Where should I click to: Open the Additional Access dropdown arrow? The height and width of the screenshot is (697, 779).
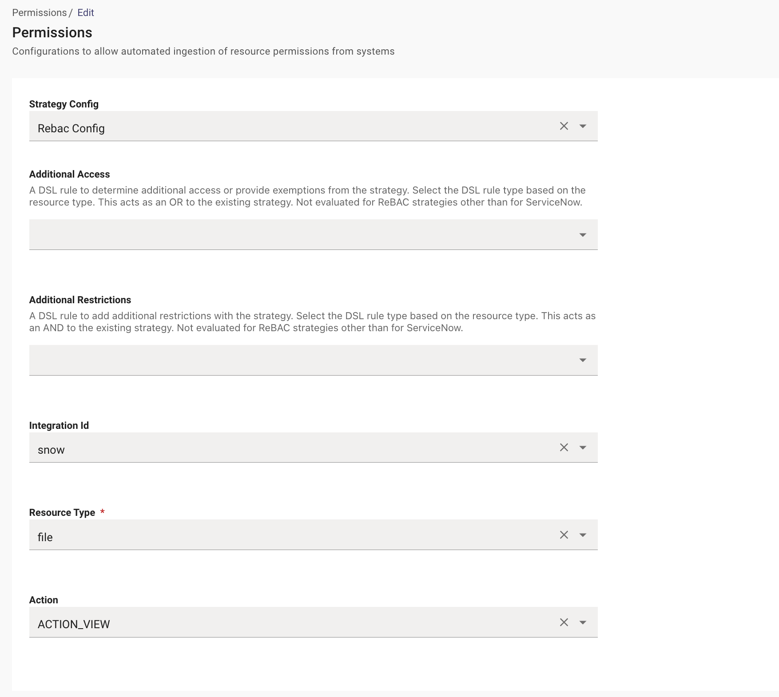tap(583, 235)
